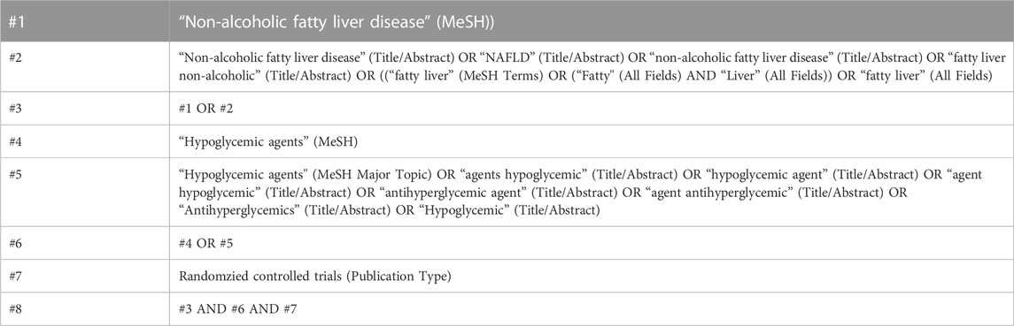The height and width of the screenshot is (326, 1014).
Task: Select the "#3 AND #6 AND #7" cell
Action: (592, 309)
